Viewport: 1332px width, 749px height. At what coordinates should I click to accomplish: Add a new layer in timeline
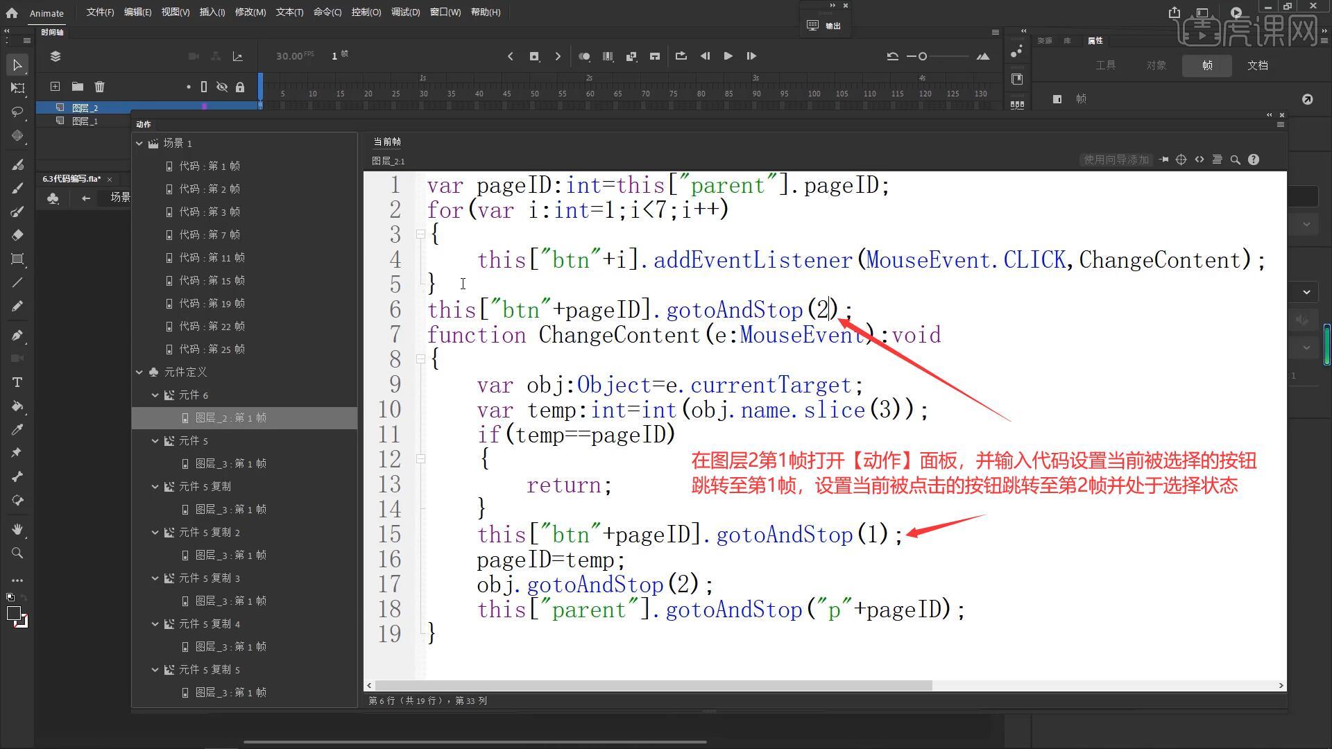pos(55,87)
